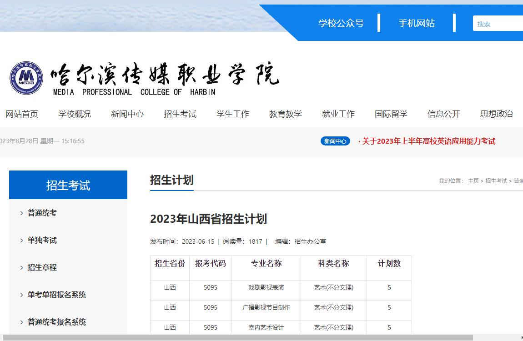The image size is (523, 341).
Task: Go to 网站首页 in the navigation menu
Action: (x=22, y=114)
